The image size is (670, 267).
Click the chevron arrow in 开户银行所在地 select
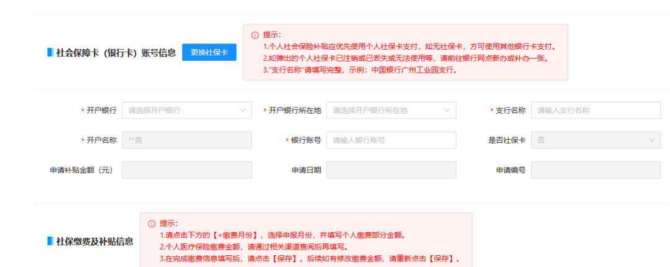pyautogui.click(x=447, y=111)
